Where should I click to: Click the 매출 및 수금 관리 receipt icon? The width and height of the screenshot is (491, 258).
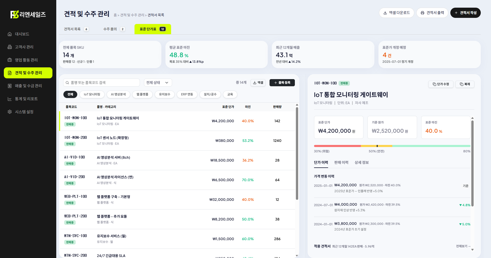pyautogui.click(x=10, y=86)
